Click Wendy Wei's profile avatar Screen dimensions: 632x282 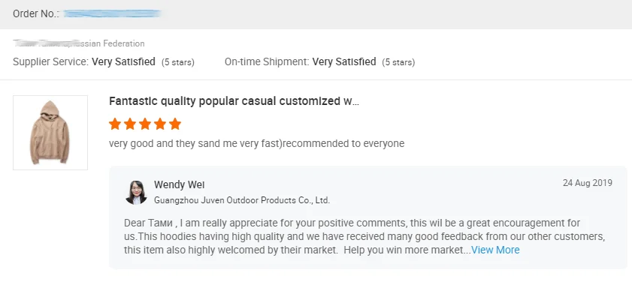pyautogui.click(x=136, y=192)
